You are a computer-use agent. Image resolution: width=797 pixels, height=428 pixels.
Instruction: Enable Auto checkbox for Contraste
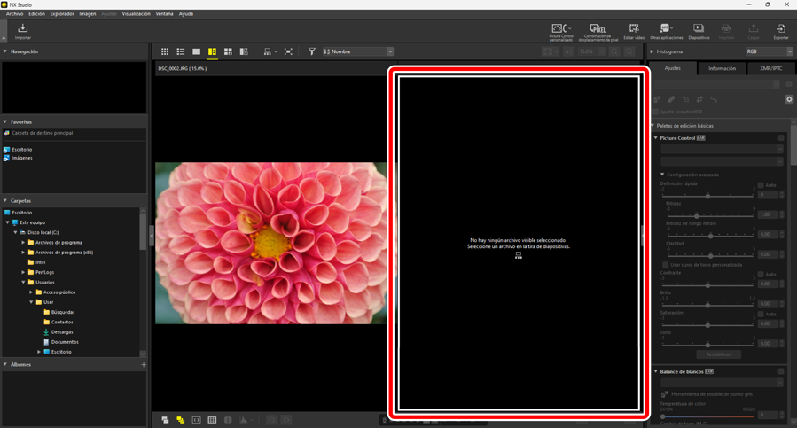click(x=761, y=275)
